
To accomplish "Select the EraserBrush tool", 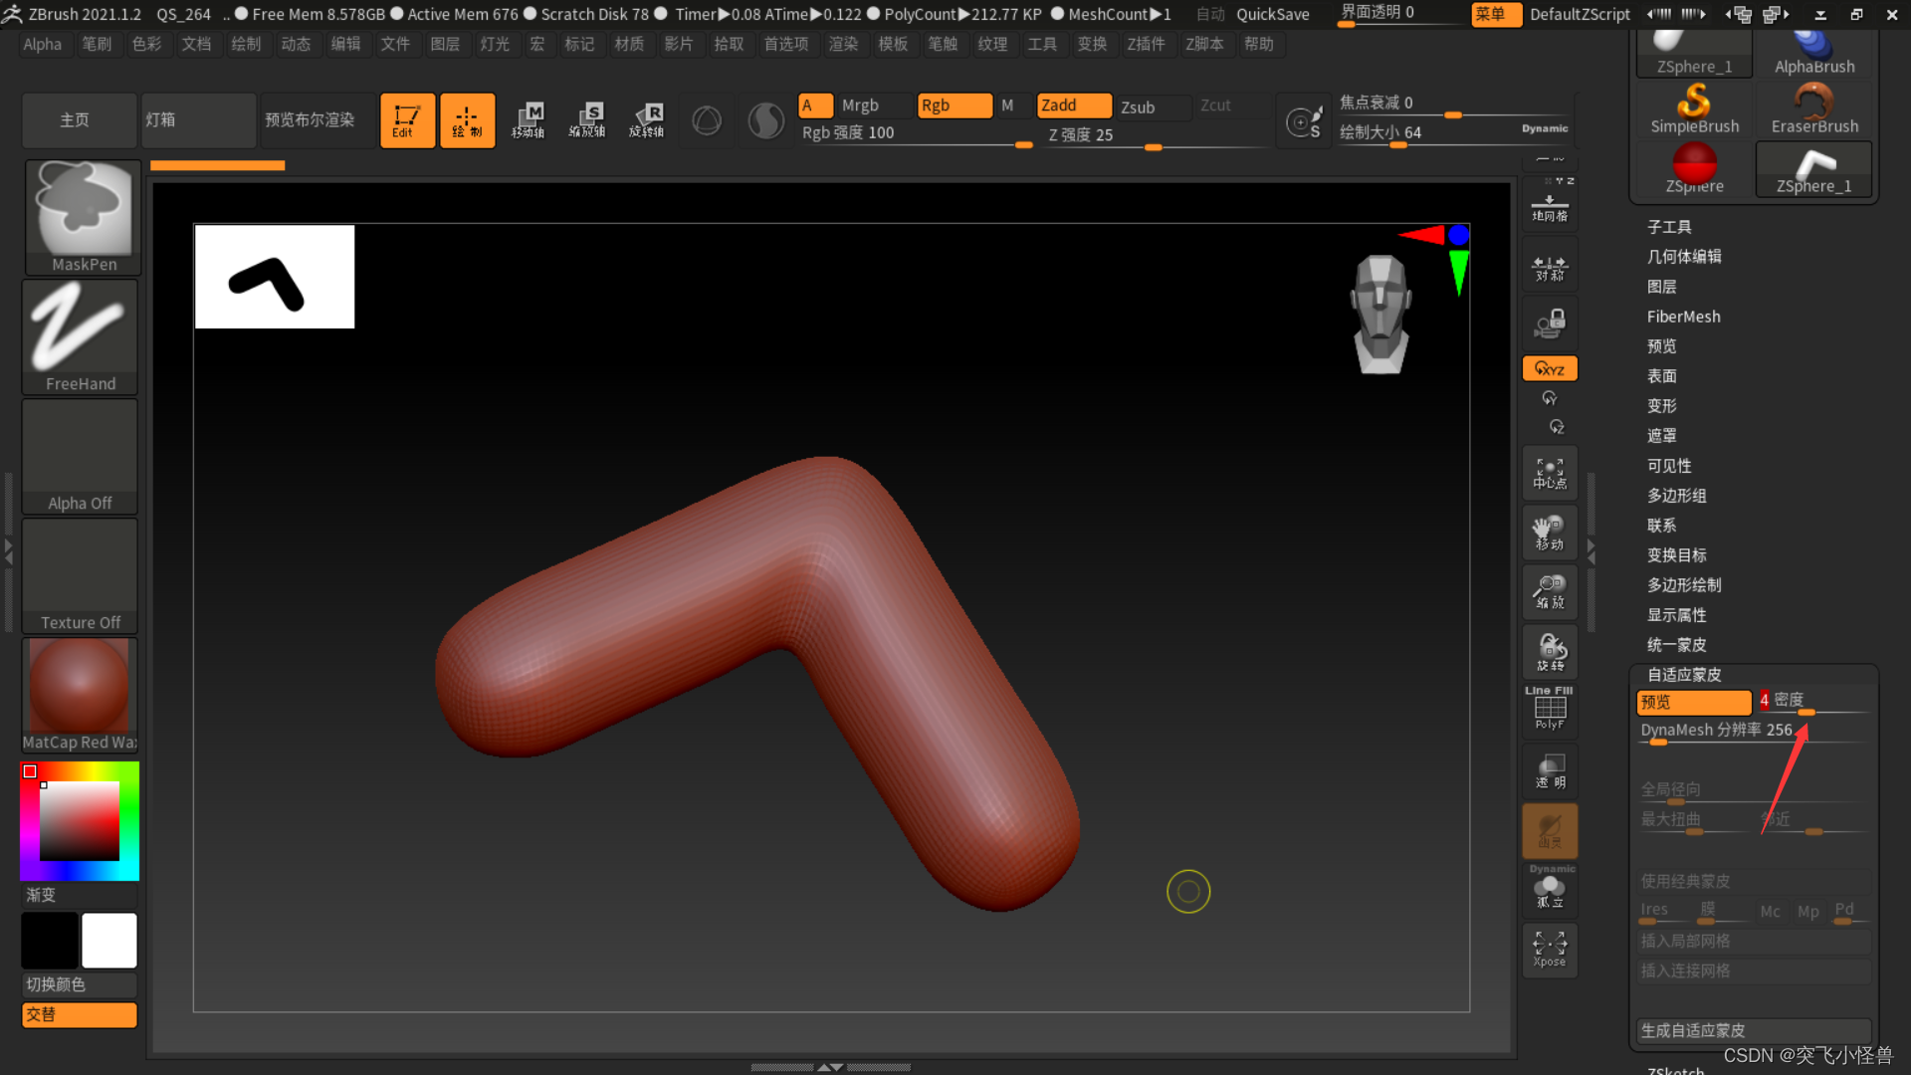I will click(x=1814, y=107).
